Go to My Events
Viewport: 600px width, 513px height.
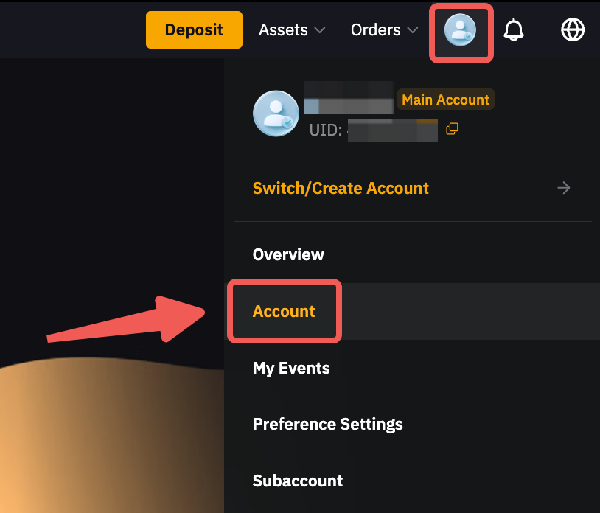[291, 368]
